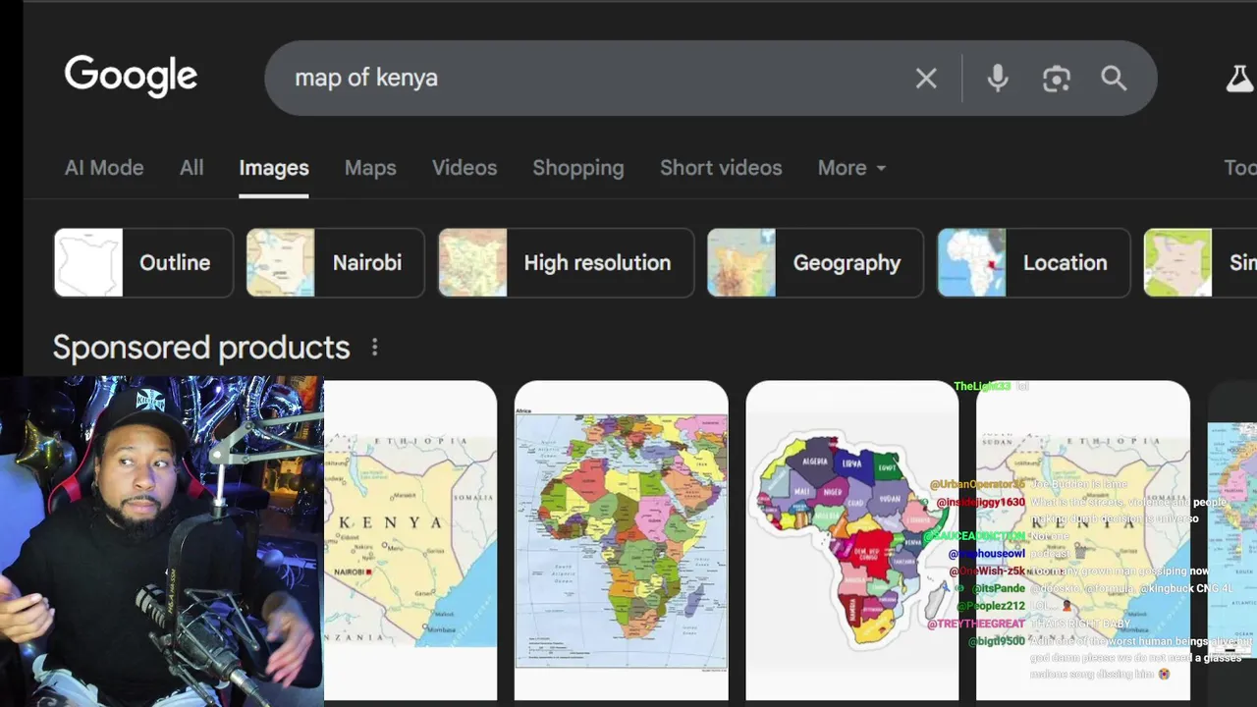Screen dimensions: 1257x707
Task: Select the Shopping tab
Action: tap(578, 168)
